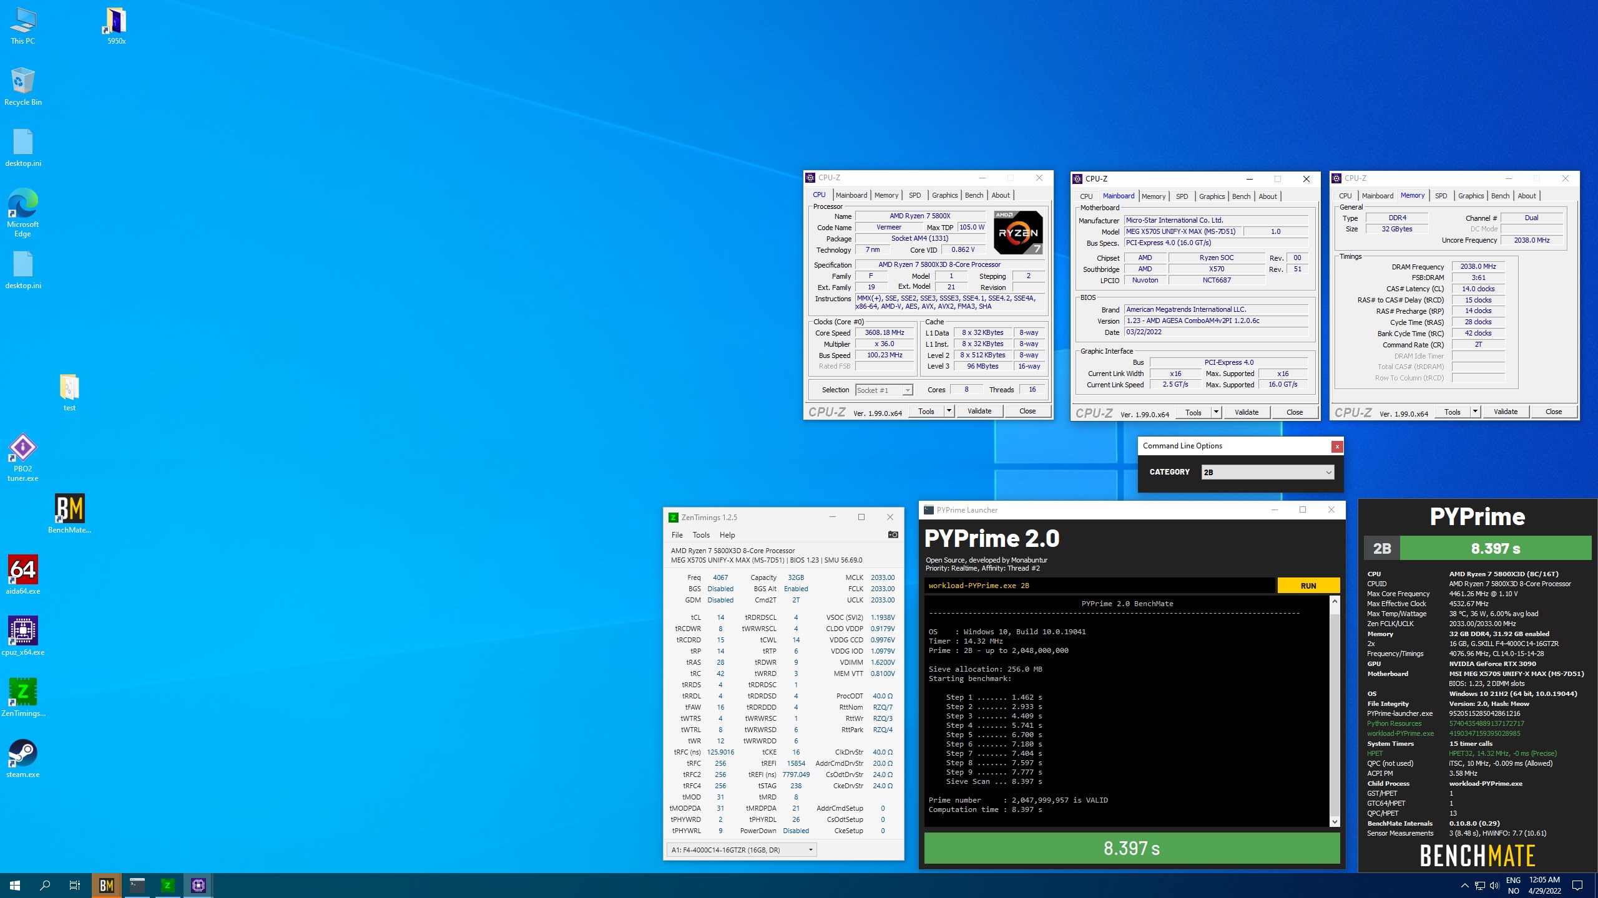Screen dimensions: 1598x898
Task: Switch to Memory tab in CPU-Z CPU window
Action: (x=886, y=195)
